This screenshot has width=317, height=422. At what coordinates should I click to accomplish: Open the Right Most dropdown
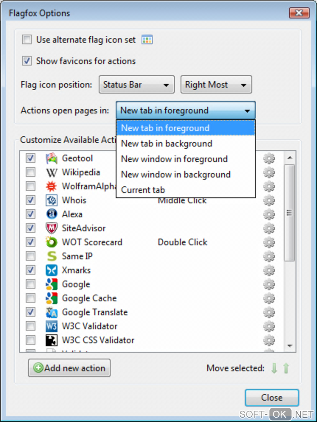click(x=216, y=84)
